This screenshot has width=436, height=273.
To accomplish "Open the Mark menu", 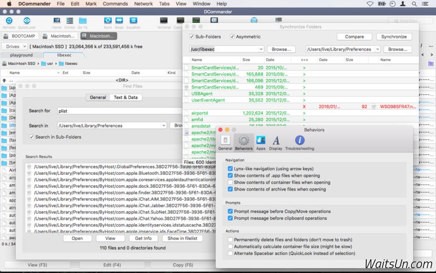I will [x=91, y=4].
